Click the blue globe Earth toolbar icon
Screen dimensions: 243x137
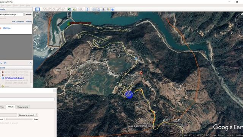tap(113, 10)
